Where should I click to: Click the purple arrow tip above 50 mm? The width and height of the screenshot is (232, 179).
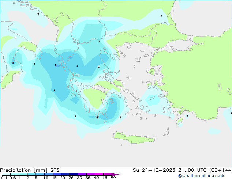click(x=116, y=174)
